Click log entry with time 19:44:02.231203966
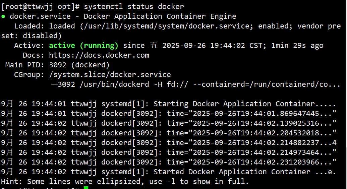Screen dimensions: 347x189 pos(169,162)
